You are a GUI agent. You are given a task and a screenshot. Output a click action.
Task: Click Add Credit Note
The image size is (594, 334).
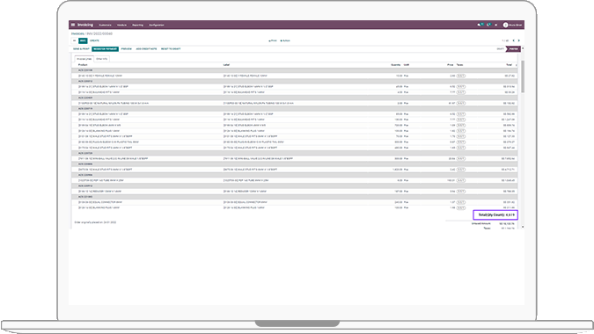pyautogui.click(x=146, y=49)
